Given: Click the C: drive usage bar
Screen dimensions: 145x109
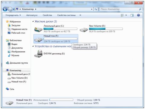Looking at the screenshot, I should click(60, 29).
